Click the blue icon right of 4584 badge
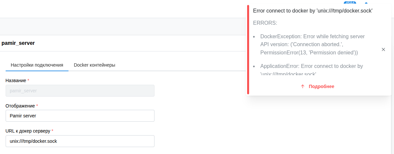 [x=366, y=3]
